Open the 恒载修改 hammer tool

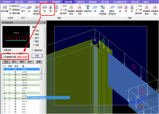(88, 8)
